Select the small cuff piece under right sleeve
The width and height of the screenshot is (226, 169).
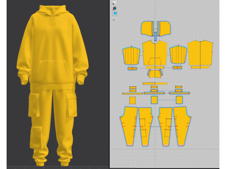click(178, 68)
